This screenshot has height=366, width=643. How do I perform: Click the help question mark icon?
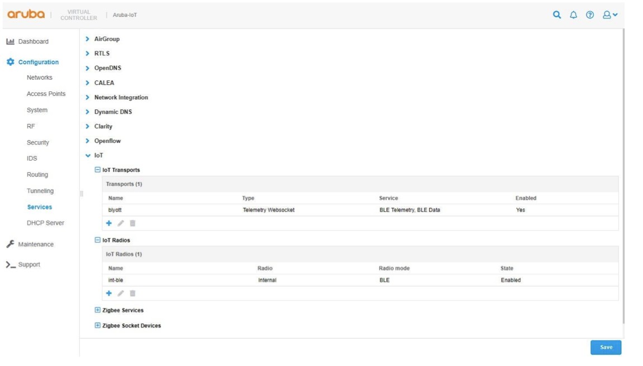coord(590,15)
